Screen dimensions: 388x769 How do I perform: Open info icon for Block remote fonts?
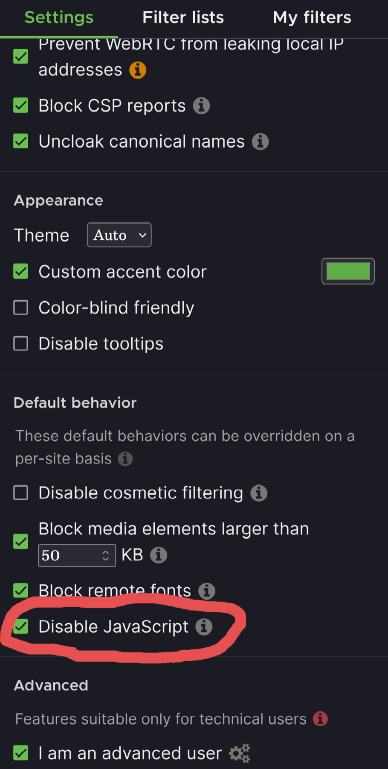click(x=207, y=591)
